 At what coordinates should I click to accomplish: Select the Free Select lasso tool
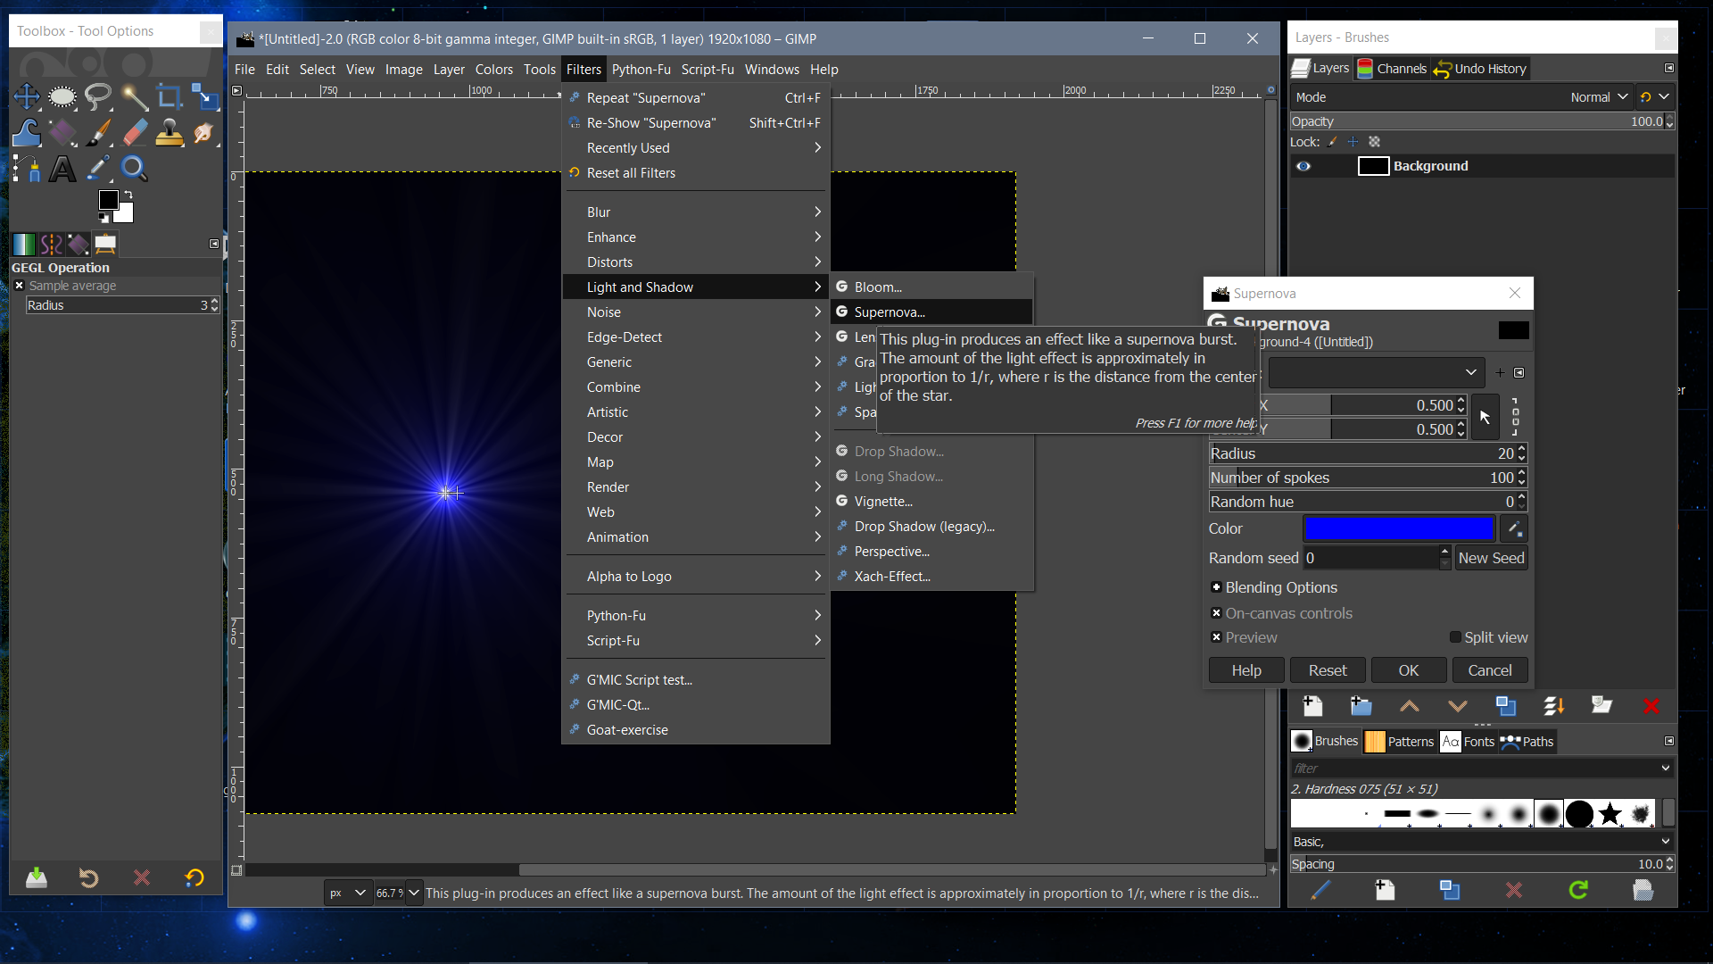98,96
